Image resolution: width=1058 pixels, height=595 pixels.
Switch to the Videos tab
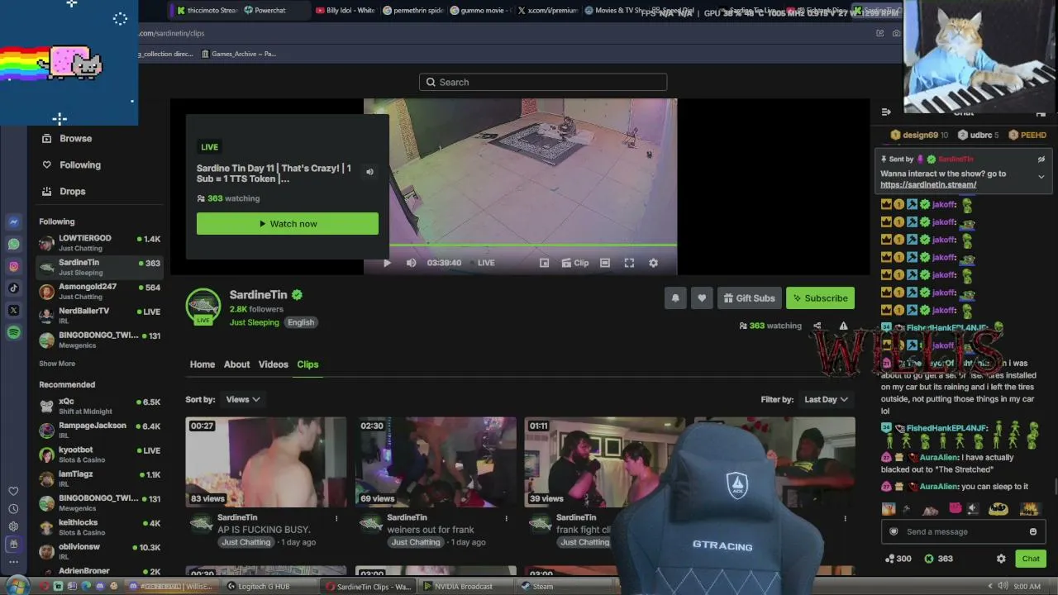tap(273, 364)
